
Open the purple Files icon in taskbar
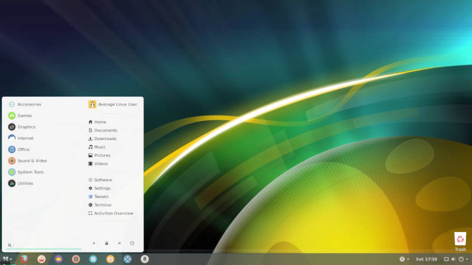(x=58, y=259)
